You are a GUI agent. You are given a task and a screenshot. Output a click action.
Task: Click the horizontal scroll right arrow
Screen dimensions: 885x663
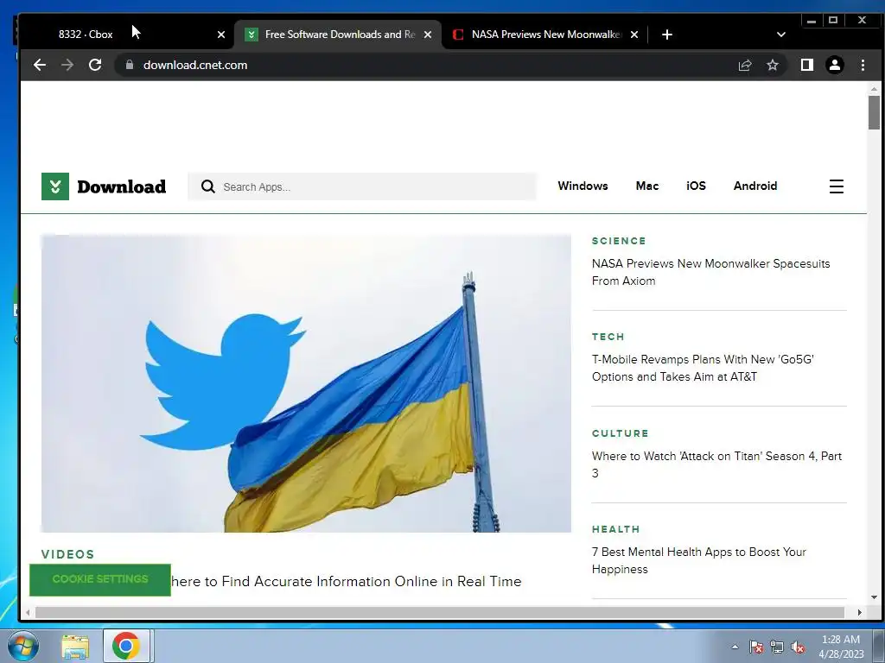pyautogui.click(x=860, y=612)
